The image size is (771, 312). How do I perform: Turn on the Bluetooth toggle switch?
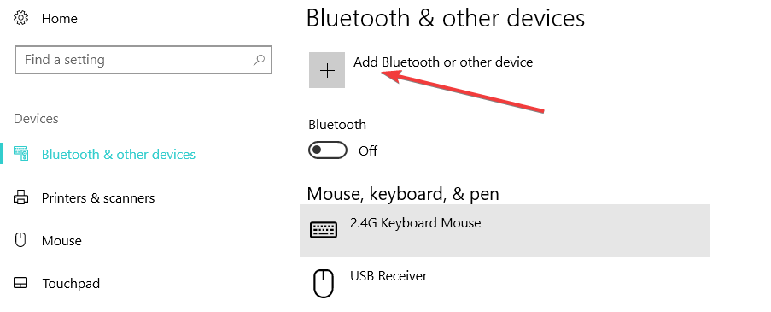(328, 150)
